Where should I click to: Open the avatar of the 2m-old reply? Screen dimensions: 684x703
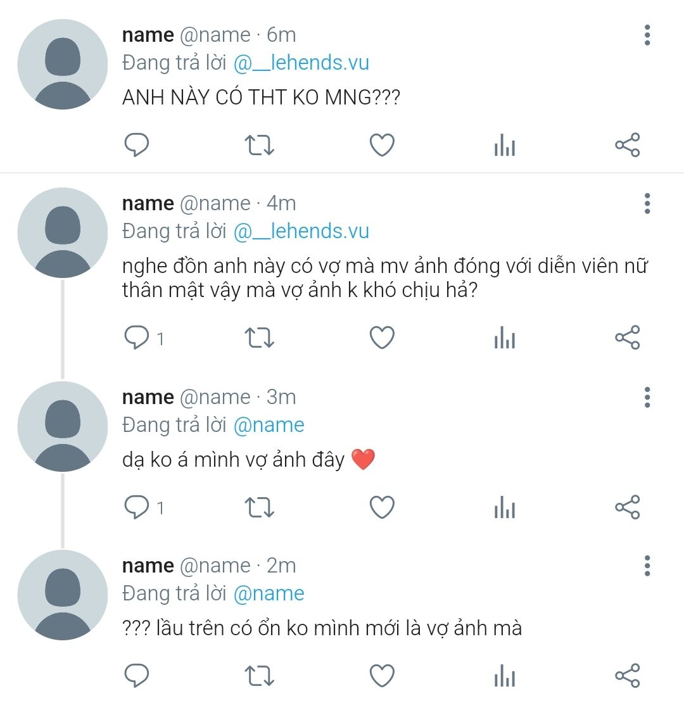point(63,595)
